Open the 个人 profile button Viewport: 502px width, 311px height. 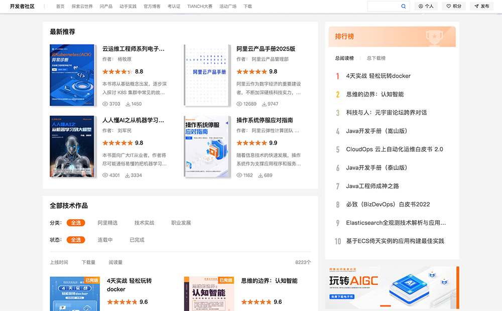[x=426, y=6]
